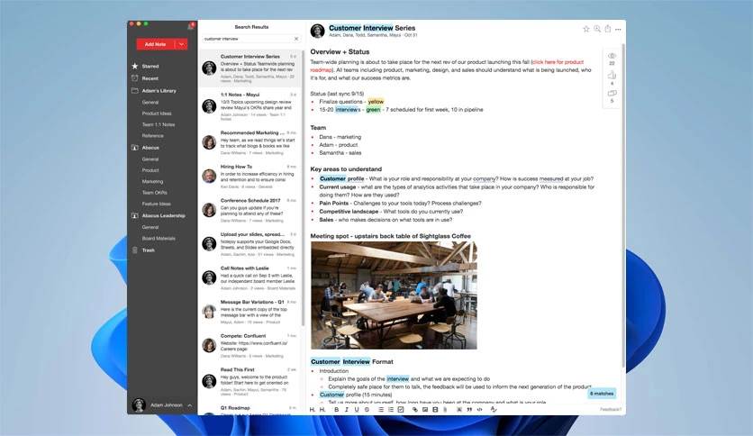753x436 pixels.
Task: Open the 1:1 Notes - Mayui result
Action: click(x=250, y=106)
